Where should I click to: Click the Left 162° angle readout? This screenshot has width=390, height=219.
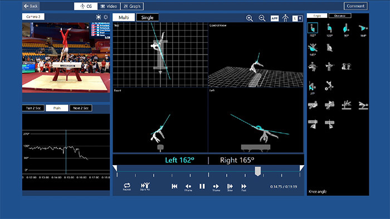(x=179, y=160)
